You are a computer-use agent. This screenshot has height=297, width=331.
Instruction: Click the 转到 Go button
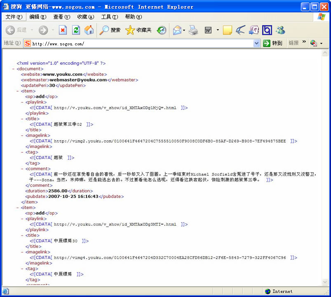273,43
